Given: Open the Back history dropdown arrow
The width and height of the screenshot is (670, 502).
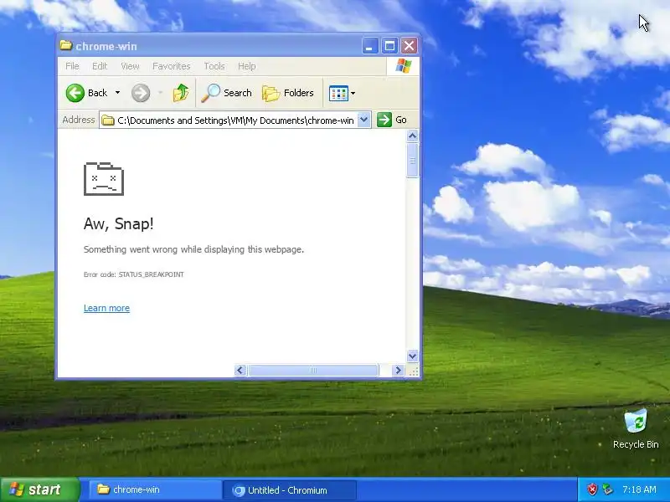Looking at the screenshot, I should [117, 93].
